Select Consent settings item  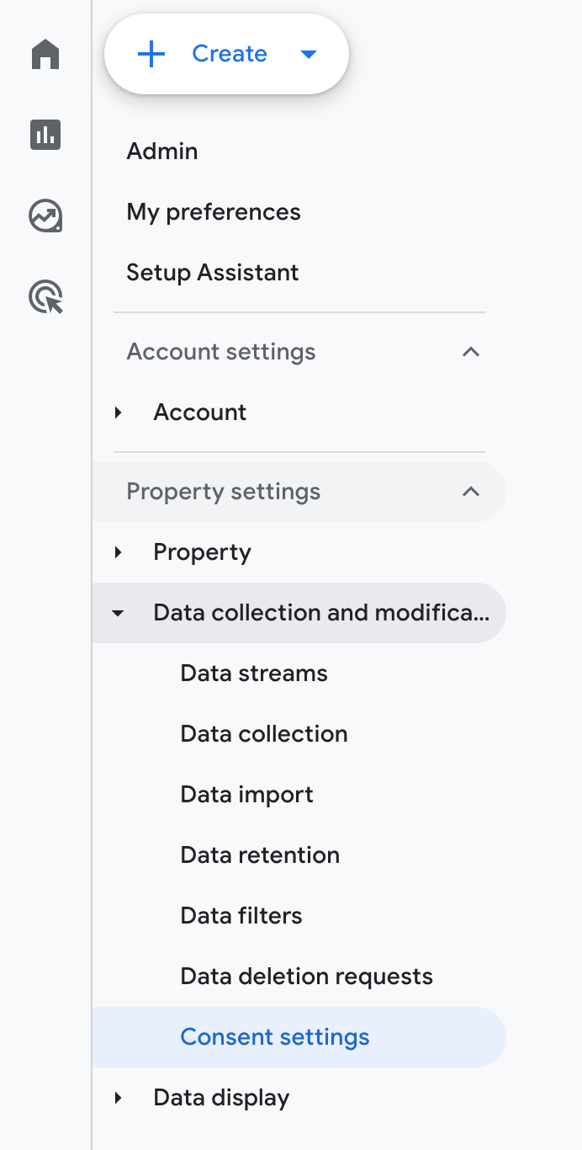pyautogui.click(x=275, y=1037)
